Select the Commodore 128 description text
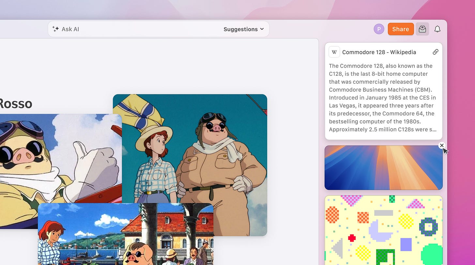This screenshot has height=265, width=475. [x=383, y=98]
